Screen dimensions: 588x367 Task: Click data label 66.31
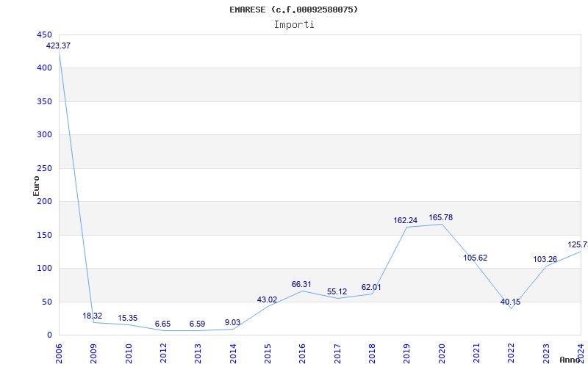tap(301, 284)
